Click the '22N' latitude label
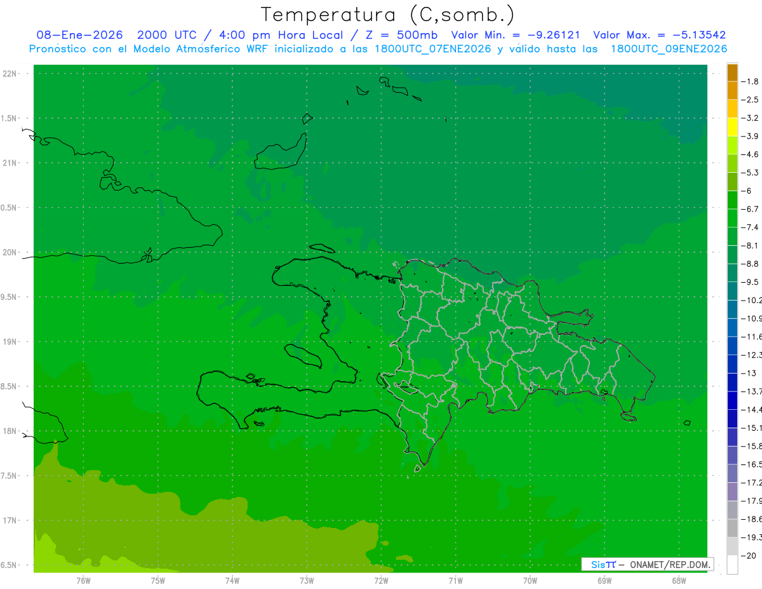This screenshot has width=762, height=589. (10, 74)
